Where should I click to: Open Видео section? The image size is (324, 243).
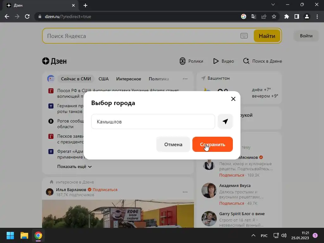224,61
